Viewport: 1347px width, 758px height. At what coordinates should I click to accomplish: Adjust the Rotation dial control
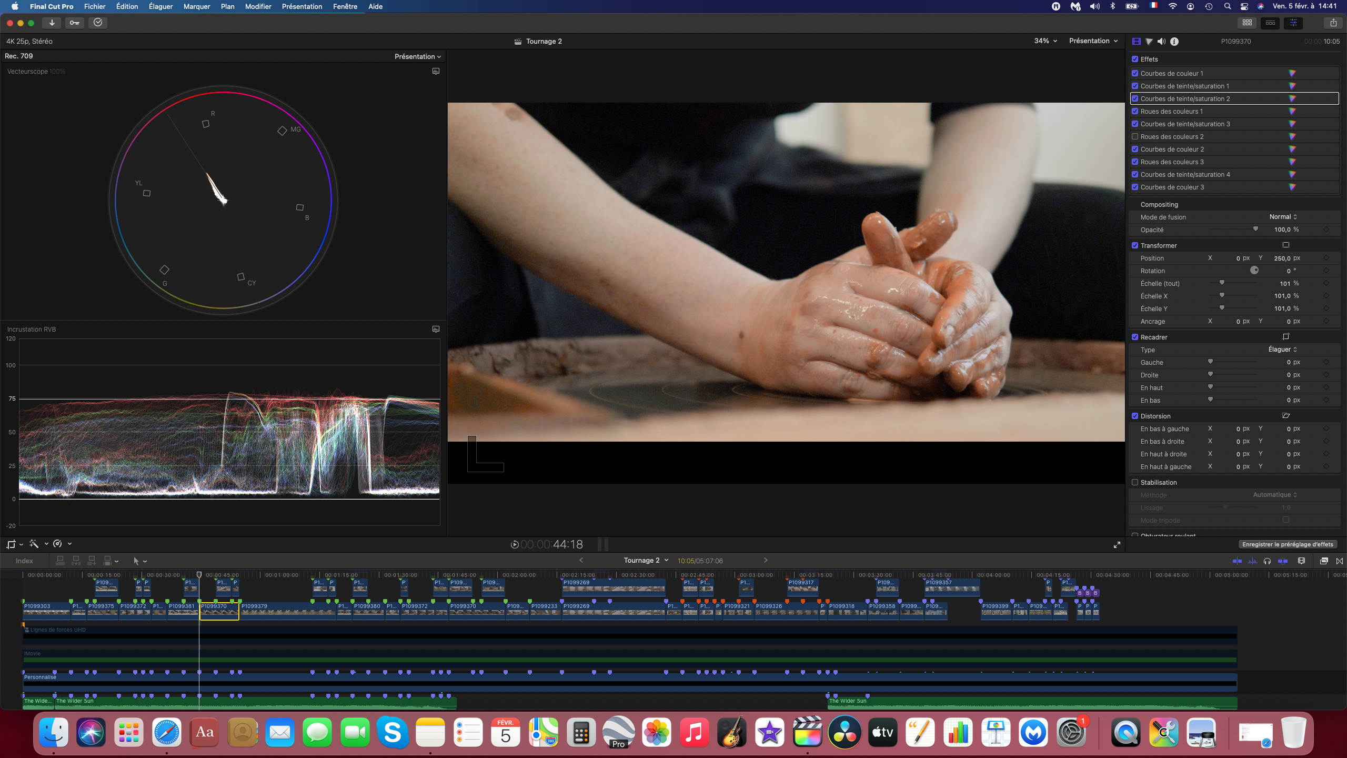(1254, 270)
